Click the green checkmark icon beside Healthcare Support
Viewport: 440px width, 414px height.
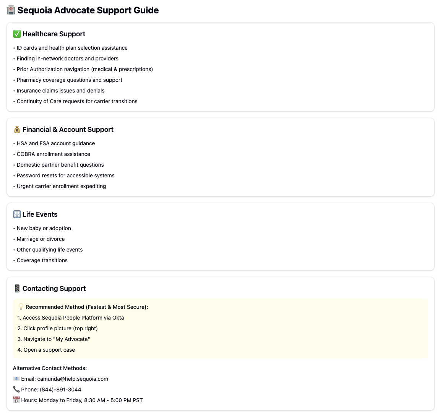click(17, 34)
